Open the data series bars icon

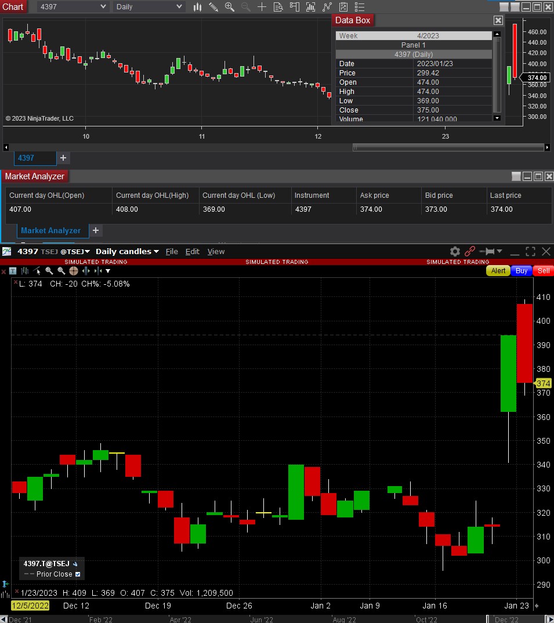point(311,7)
